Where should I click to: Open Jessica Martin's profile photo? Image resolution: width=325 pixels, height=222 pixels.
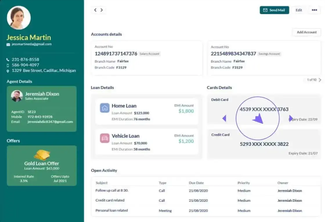point(19,18)
